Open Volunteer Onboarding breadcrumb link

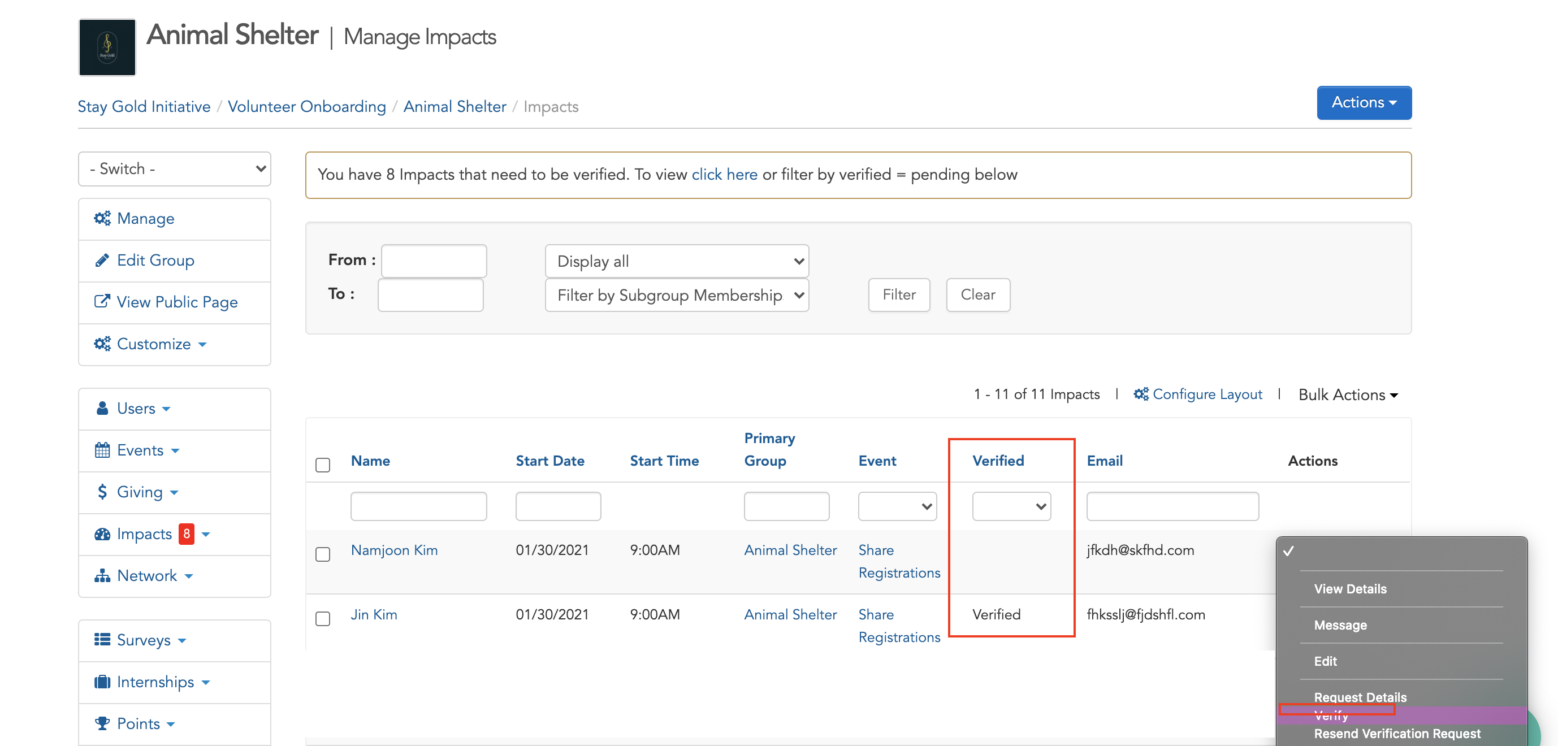coord(306,106)
